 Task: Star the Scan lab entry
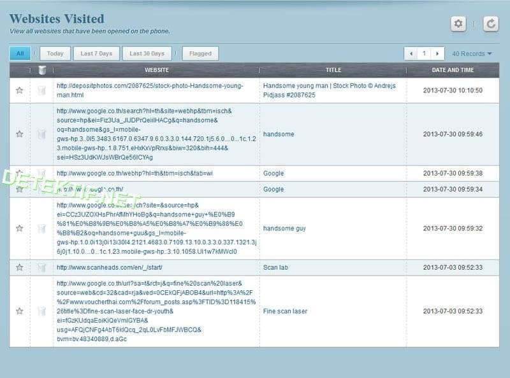coord(19,267)
